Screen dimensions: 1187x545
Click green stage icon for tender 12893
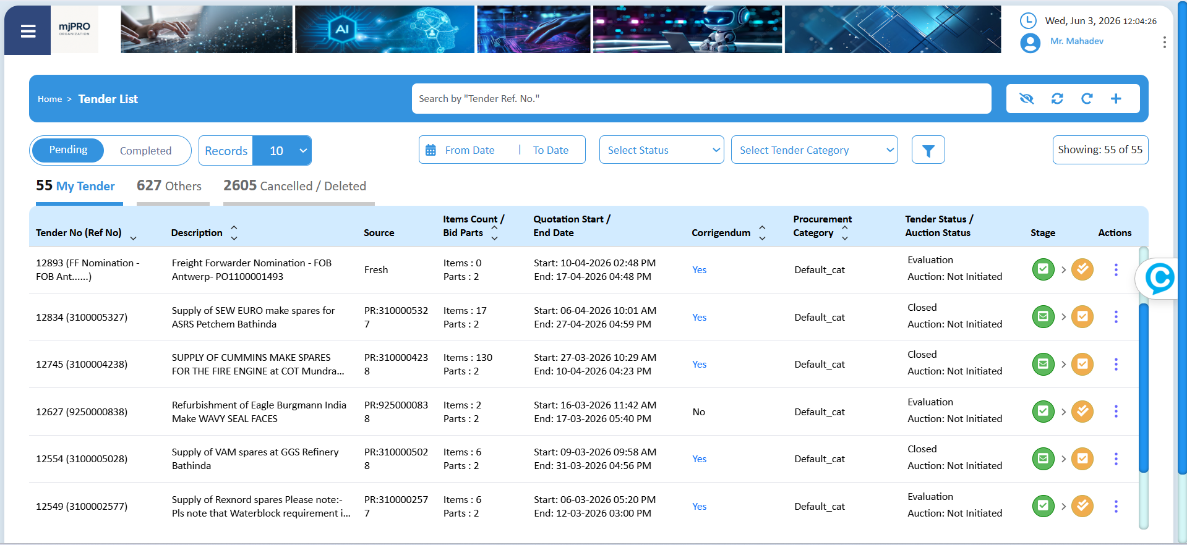pos(1043,269)
